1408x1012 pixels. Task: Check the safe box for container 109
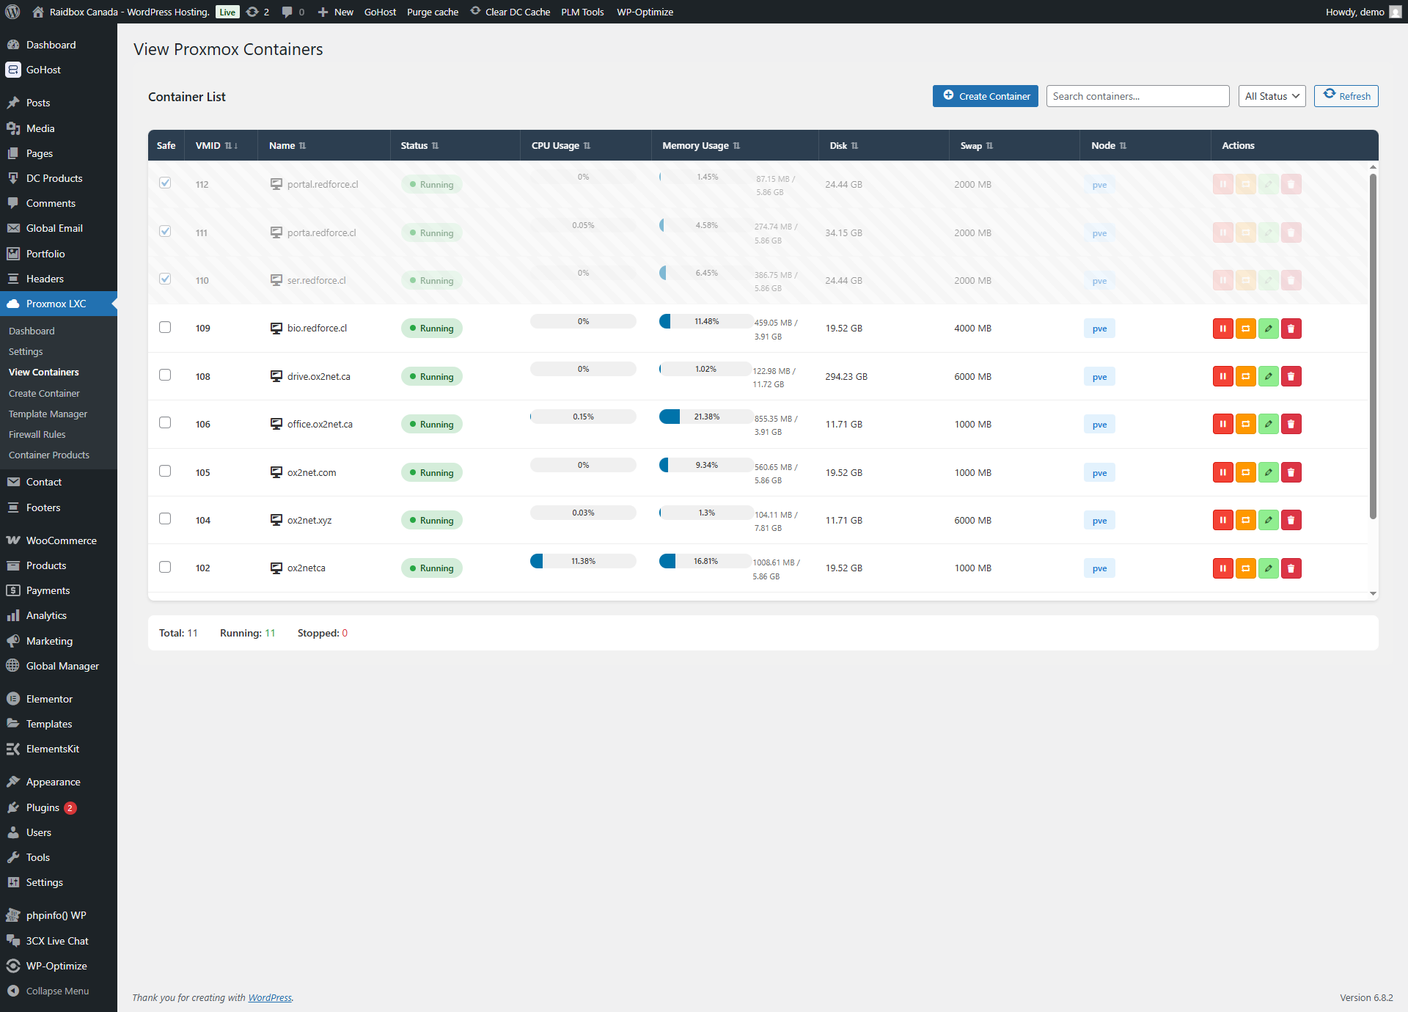click(165, 327)
